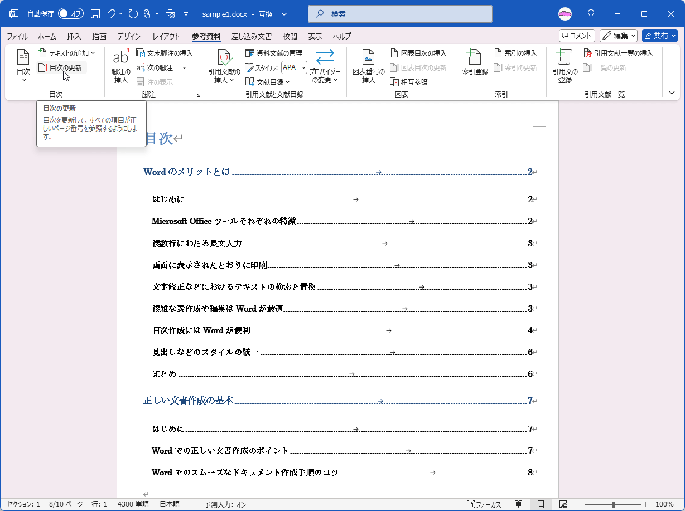Click 相互参照 cross-reference button
The image size is (685, 511).
tap(409, 82)
